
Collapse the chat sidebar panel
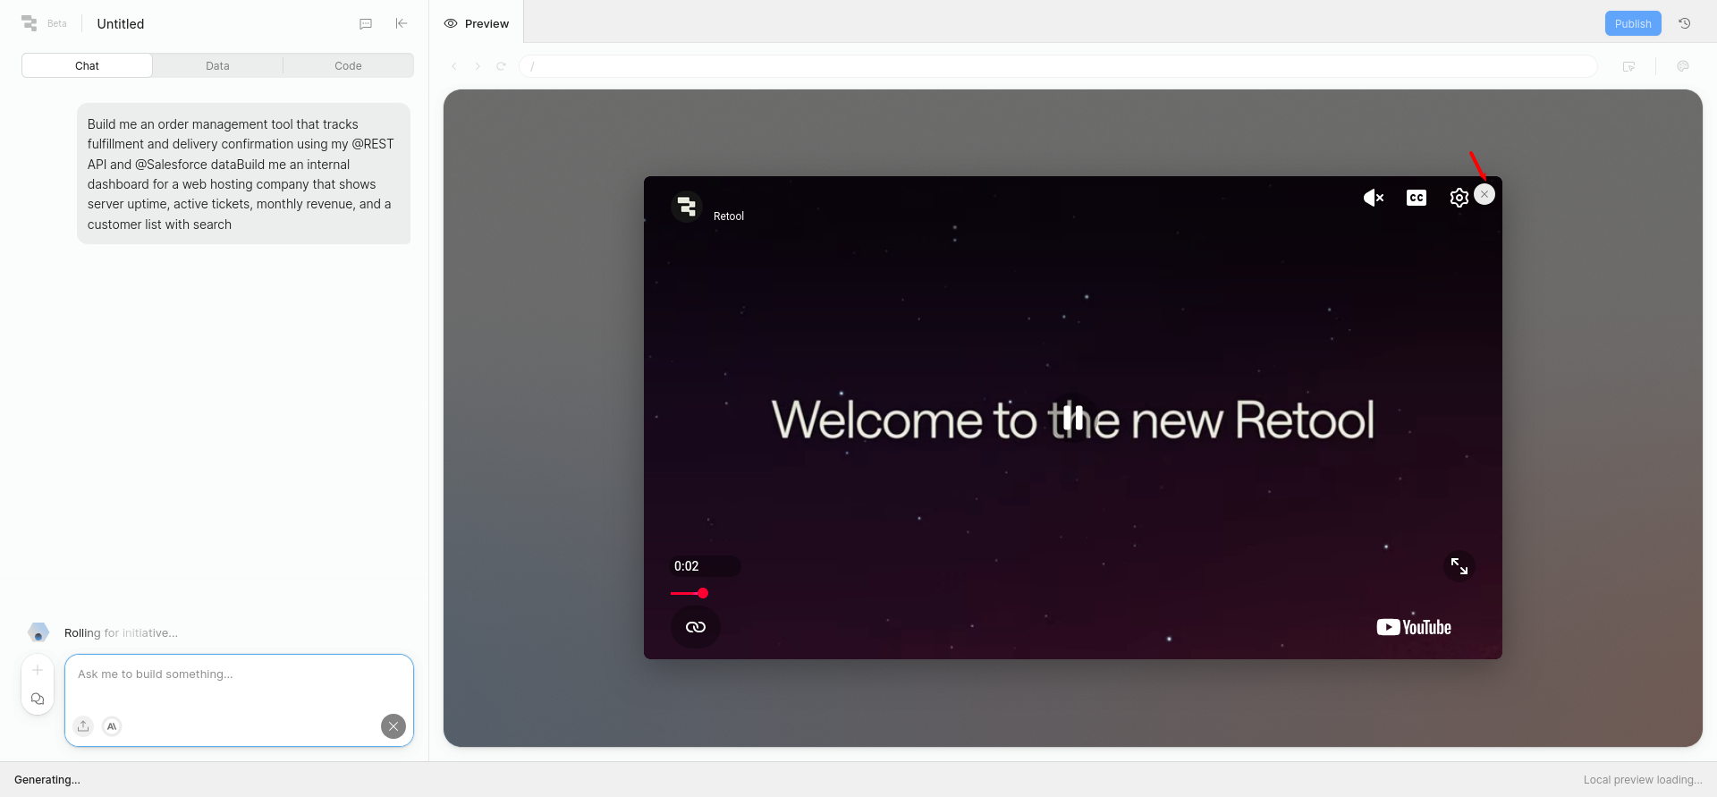coord(402,23)
